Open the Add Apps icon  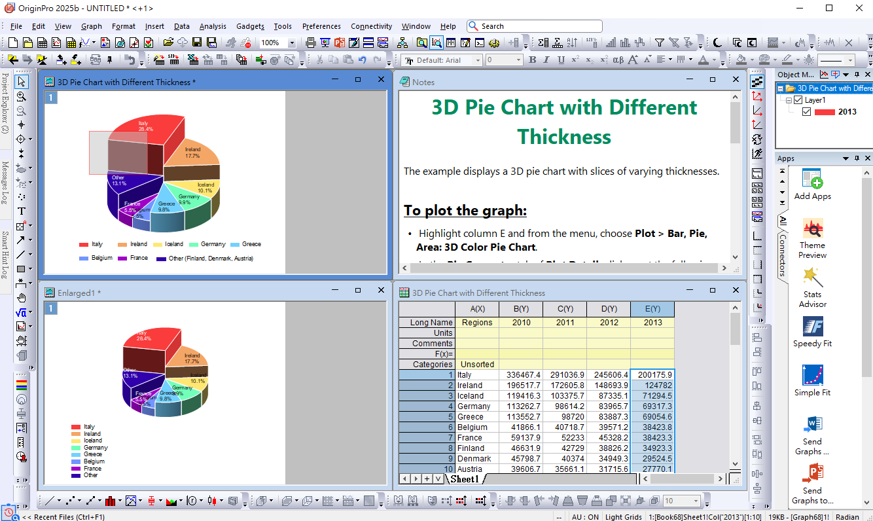pyautogui.click(x=812, y=184)
